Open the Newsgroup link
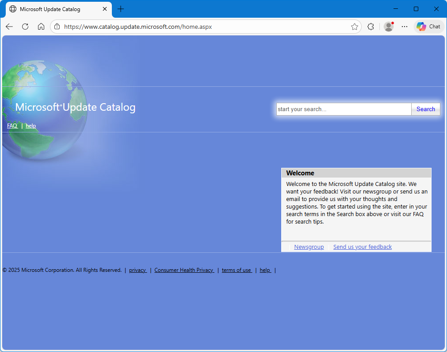 309,247
